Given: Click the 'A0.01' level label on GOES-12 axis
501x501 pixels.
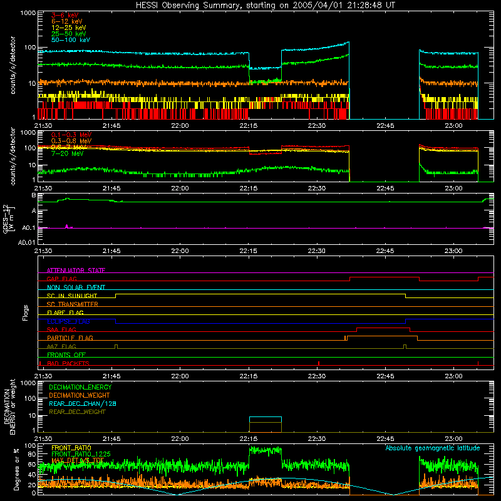Looking at the screenshot, I should tap(27, 242).
